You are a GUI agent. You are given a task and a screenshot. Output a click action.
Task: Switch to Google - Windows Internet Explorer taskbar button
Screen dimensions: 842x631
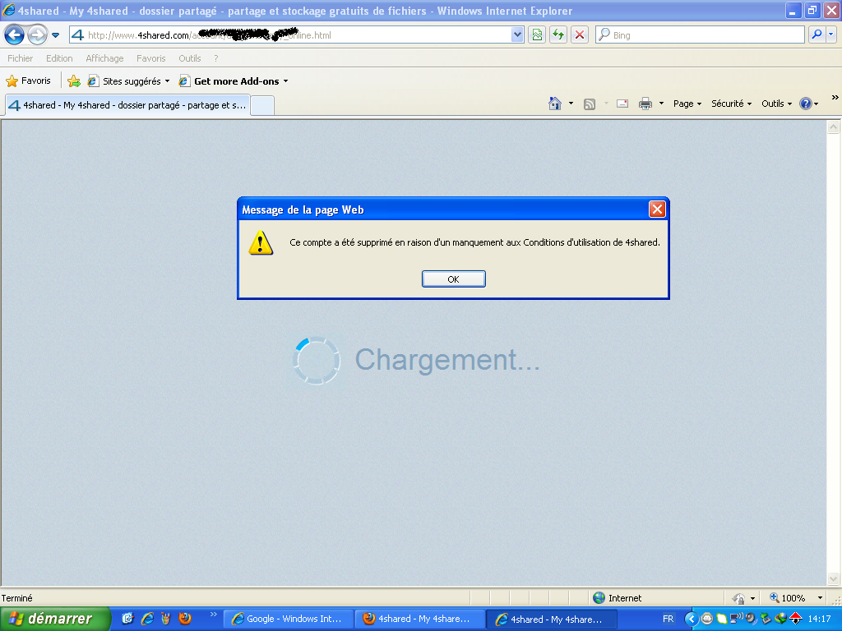[x=288, y=619]
